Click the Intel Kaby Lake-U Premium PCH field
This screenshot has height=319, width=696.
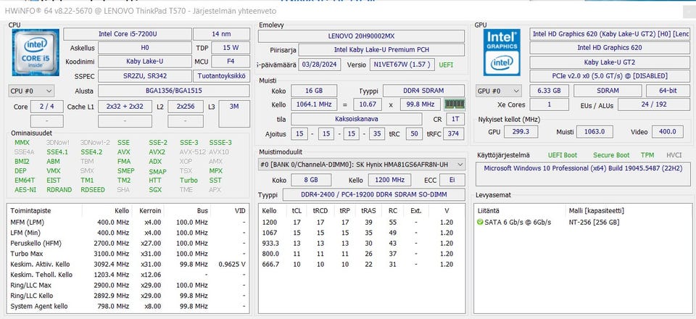click(382, 50)
